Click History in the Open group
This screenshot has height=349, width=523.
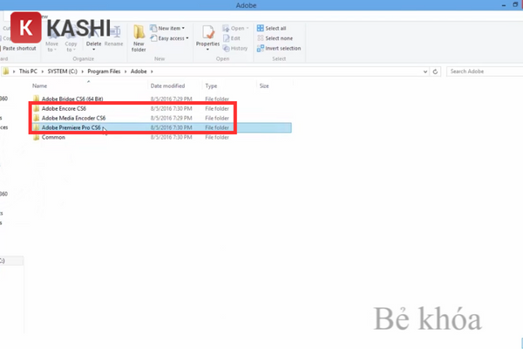(x=235, y=49)
